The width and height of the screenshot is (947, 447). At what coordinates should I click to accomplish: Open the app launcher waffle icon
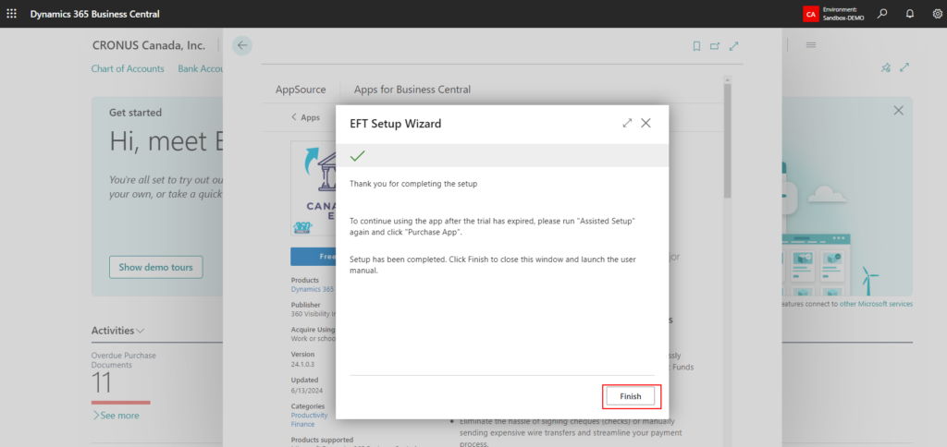(11, 13)
